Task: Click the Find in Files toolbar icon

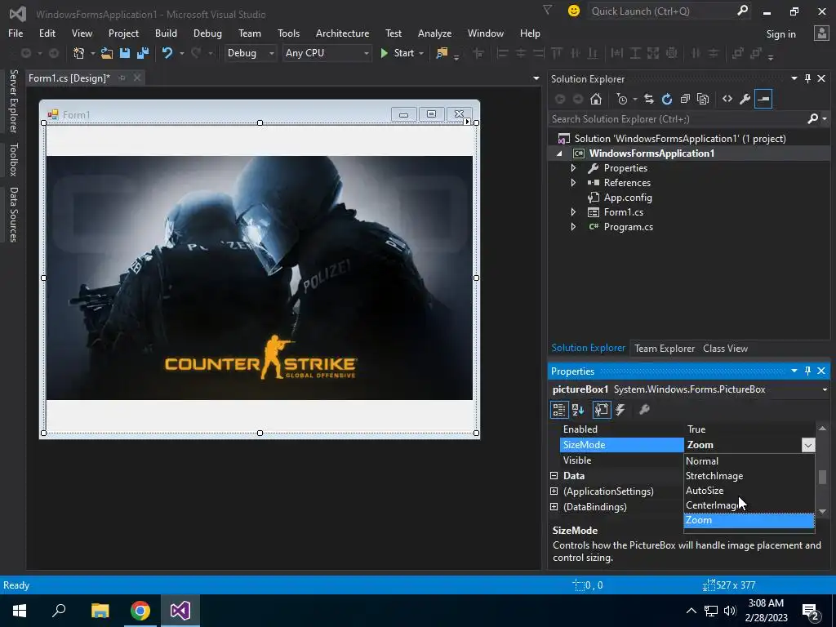Action: (442, 53)
